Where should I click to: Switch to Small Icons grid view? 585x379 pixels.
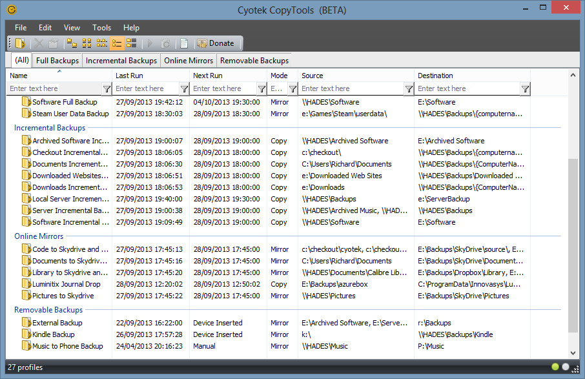[x=87, y=43]
